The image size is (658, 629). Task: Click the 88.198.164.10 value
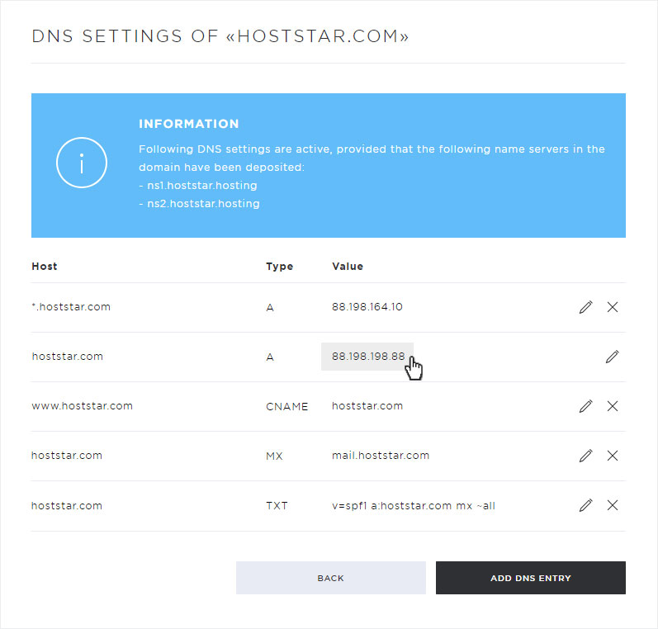(x=367, y=307)
